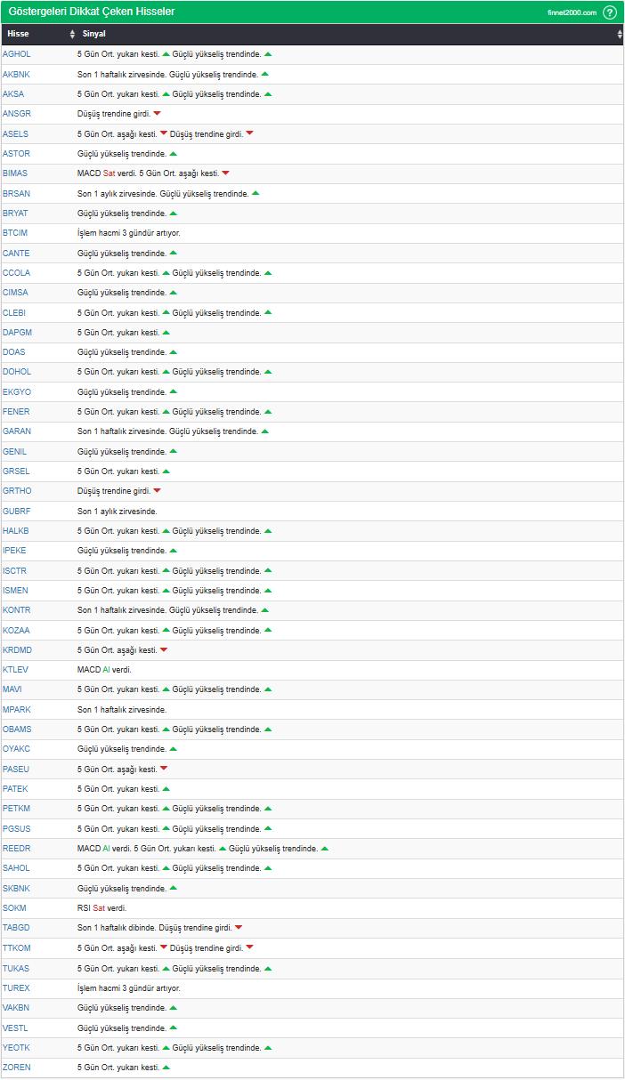Screen dimensions: 625x1080
Task: View the TTKOM stock details
Action: [17, 948]
